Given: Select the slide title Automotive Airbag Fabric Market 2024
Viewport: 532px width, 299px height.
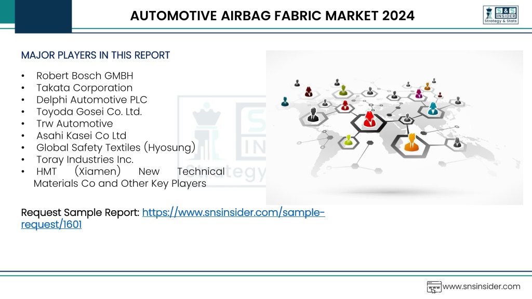Looking at the screenshot, I should (x=272, y=16).
